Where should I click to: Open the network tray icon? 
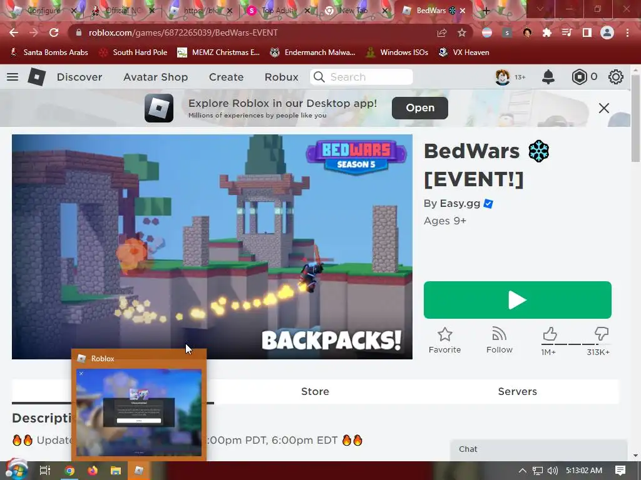pyautogui.click(x=538, y=471)
